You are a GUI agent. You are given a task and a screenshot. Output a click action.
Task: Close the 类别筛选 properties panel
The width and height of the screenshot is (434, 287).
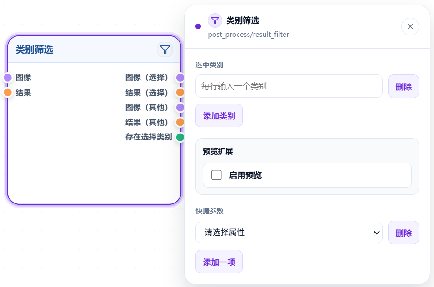(410, 26)
